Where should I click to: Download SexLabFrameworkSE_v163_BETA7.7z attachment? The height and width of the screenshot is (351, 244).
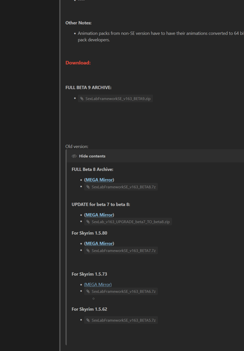[121, 251]
